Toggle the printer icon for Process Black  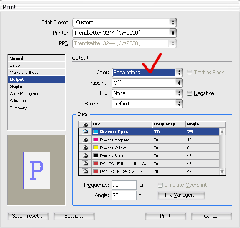point(85,155)
